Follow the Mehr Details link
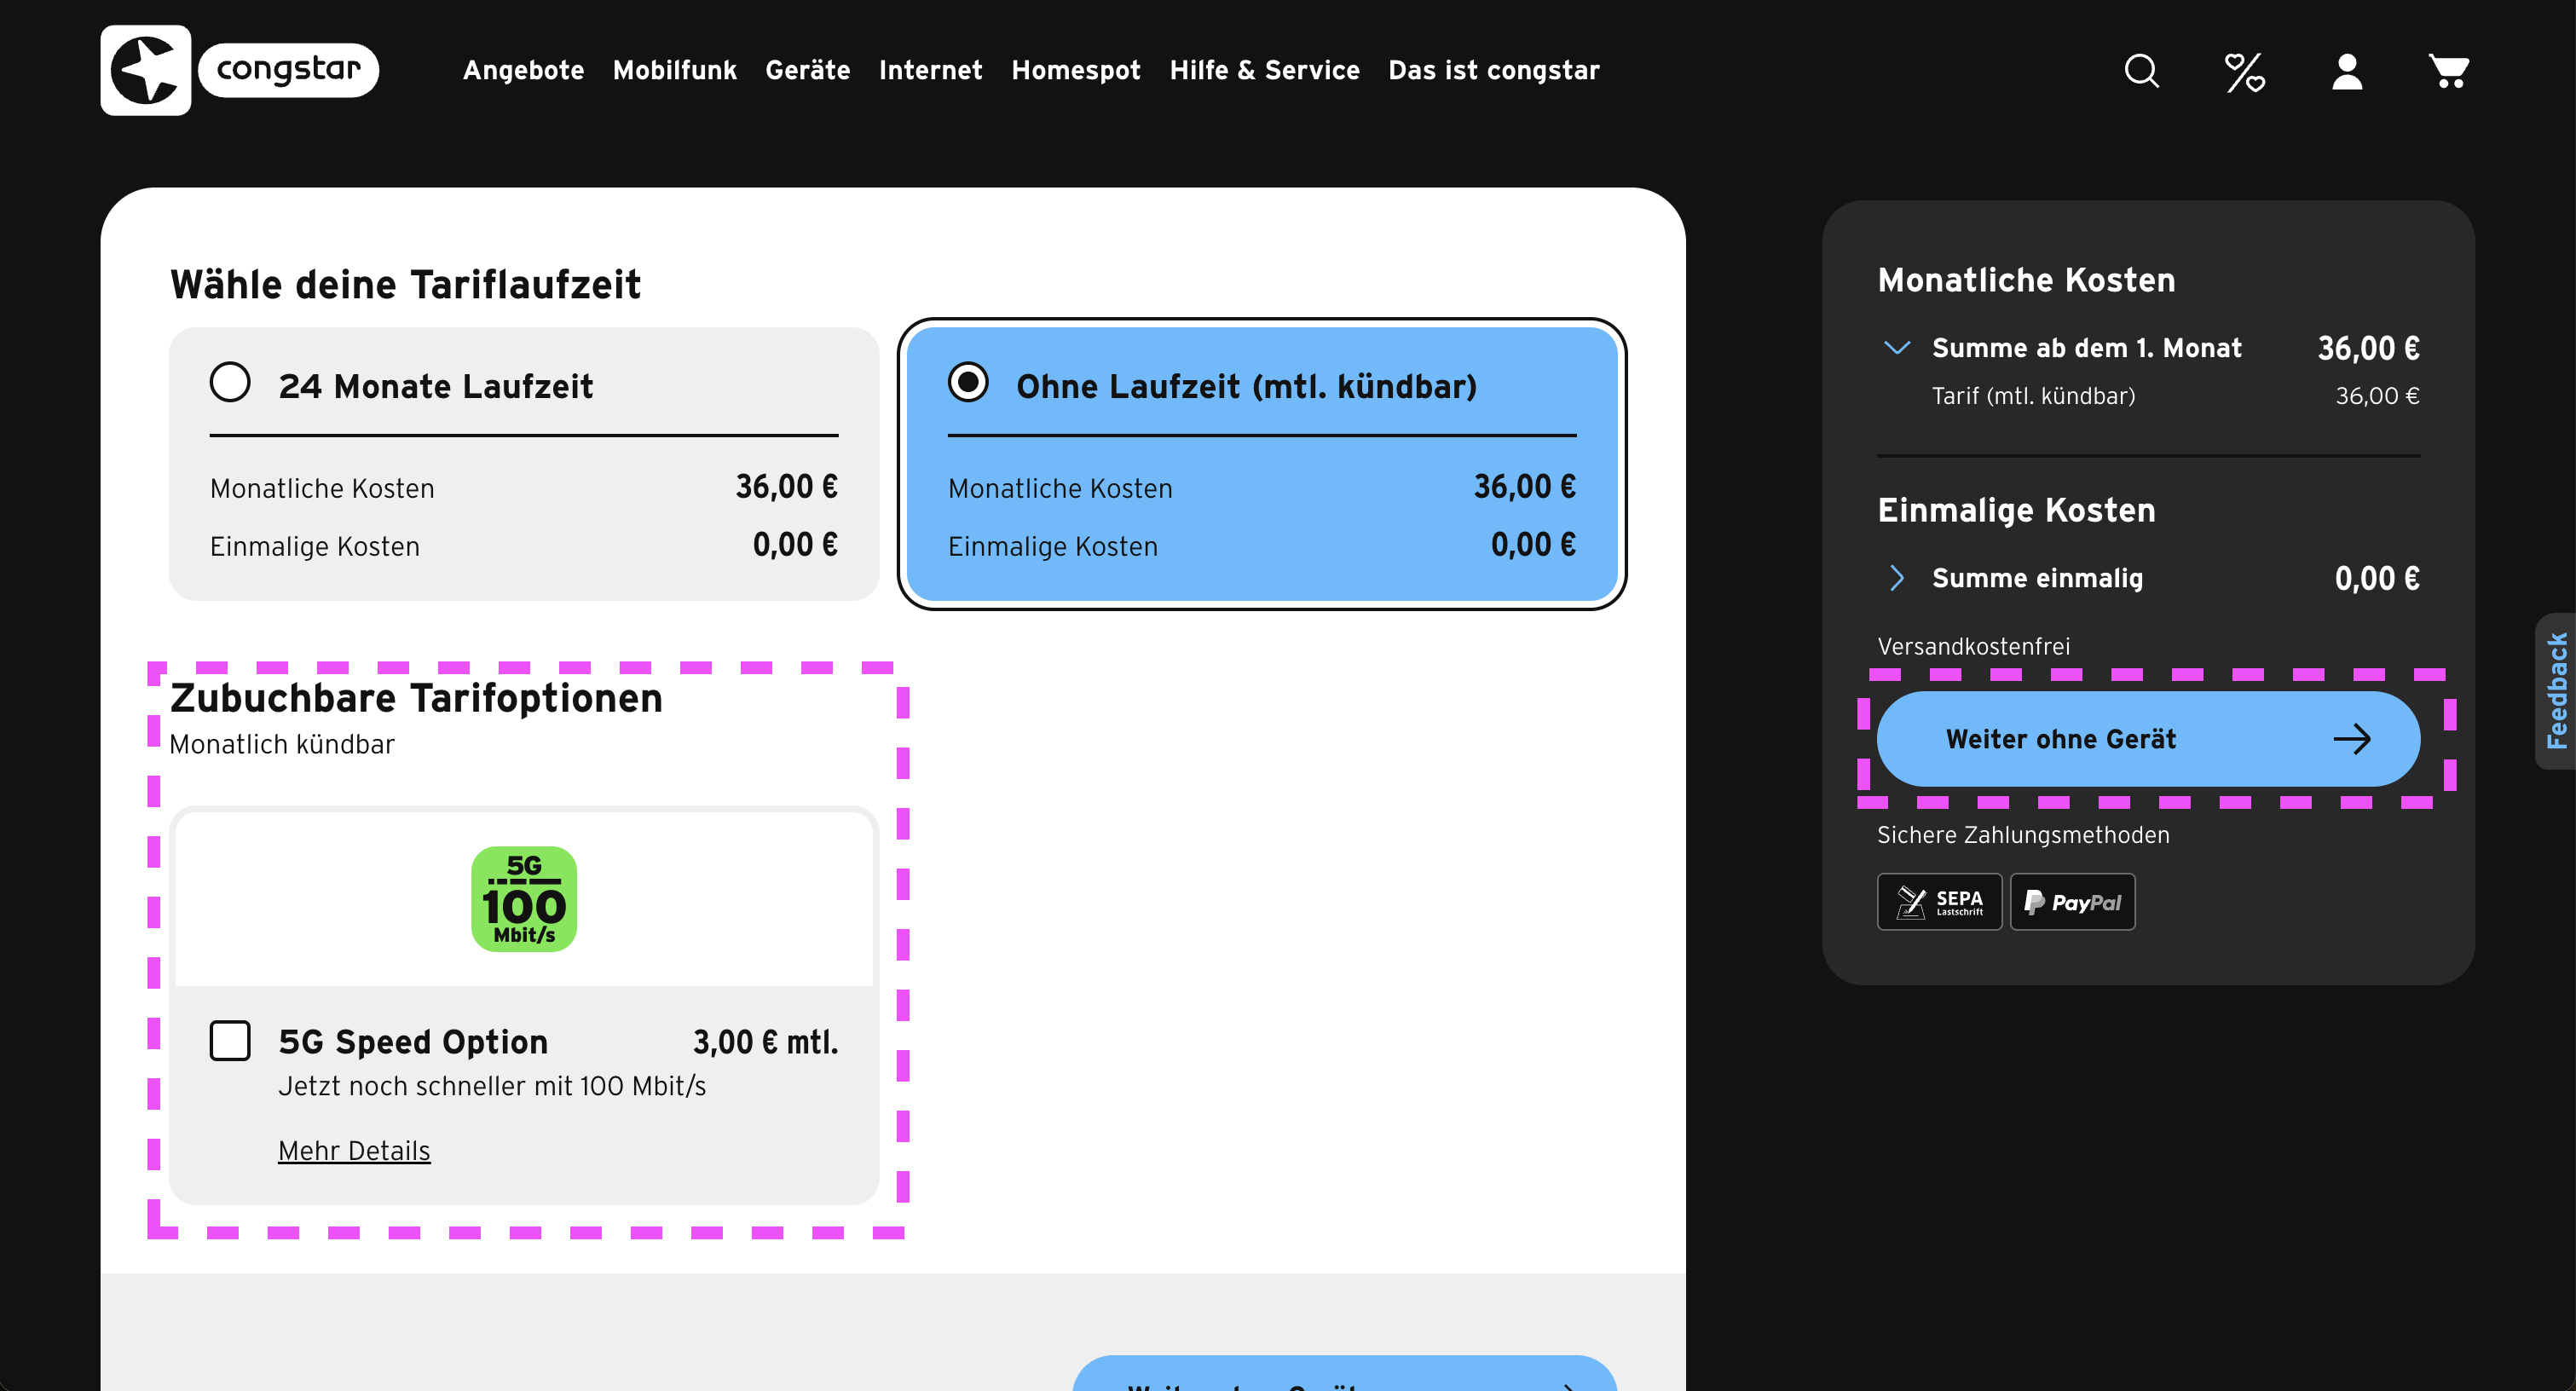The height and width of the screenshot is (1391, 2576). 354,1150
